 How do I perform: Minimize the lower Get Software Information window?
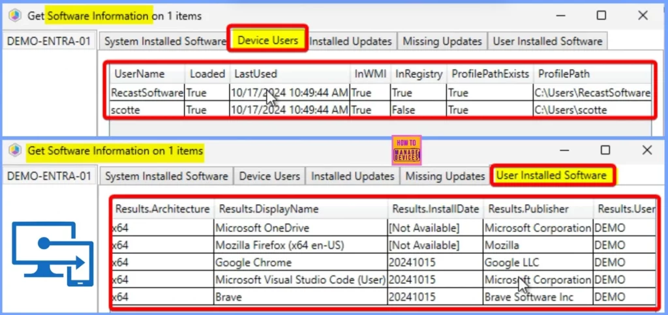coord(564,150)
